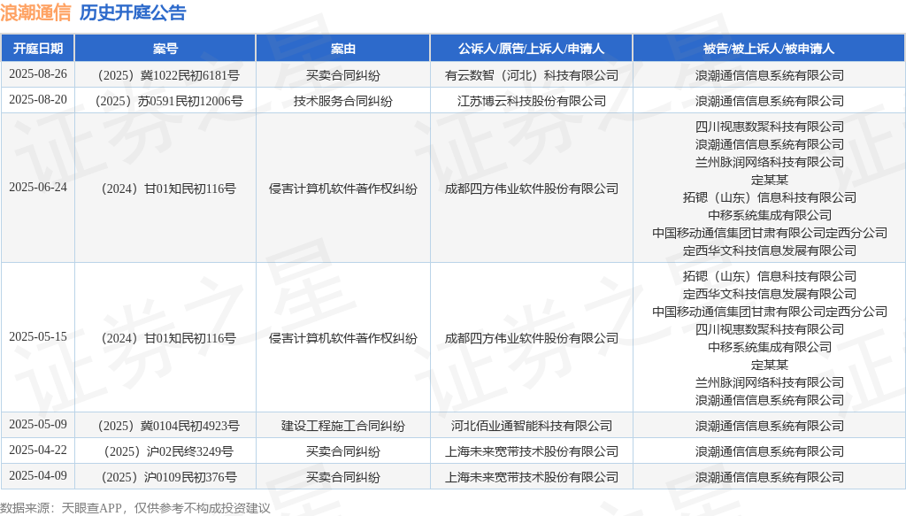906x516 pixels.
Task: Select the 公诉人/原告/上诉人/申请人 column header
Action: pos(531,49)
